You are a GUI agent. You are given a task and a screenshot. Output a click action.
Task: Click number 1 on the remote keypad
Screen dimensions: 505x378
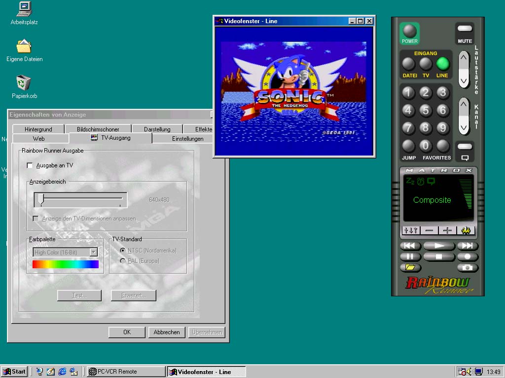coord(408,93)
